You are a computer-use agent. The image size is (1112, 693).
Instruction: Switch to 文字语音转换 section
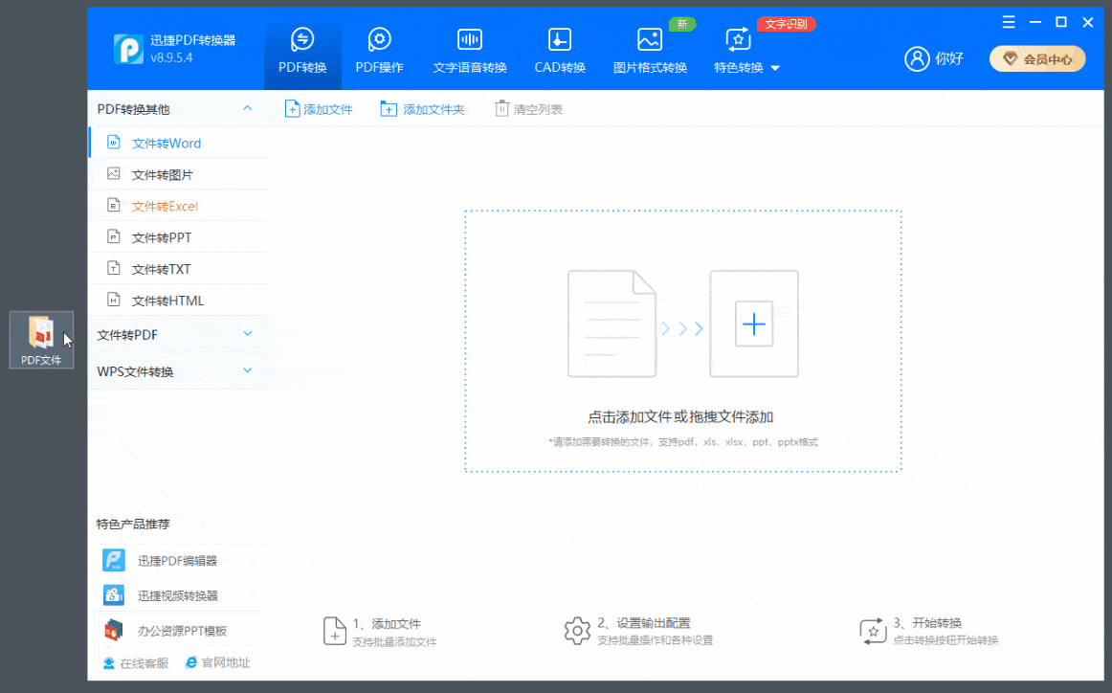[469, 52]
